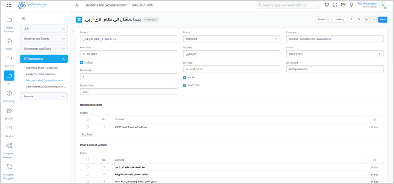This screenshot has height=184, width=394.
Task: Toggle fullscreen mode icon
Action: click(335, 5)
